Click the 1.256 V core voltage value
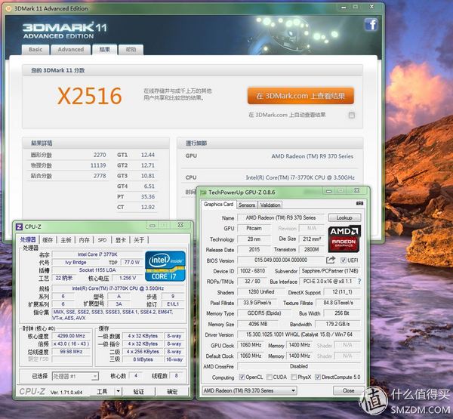453x419 pixels. pos(128,278)
